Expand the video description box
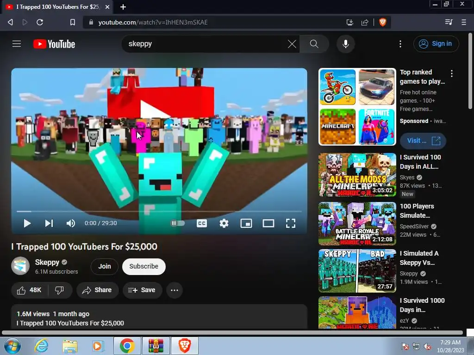The width and height of the screenshot is (474, 355). 159,317
